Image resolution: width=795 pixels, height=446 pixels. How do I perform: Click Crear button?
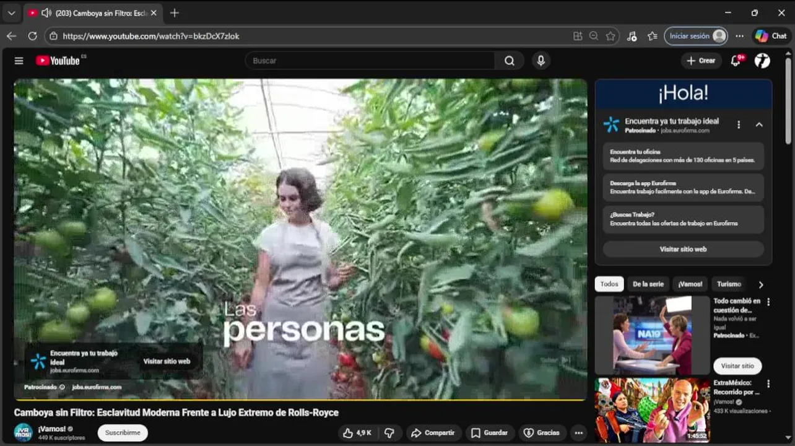click(701, 61)
